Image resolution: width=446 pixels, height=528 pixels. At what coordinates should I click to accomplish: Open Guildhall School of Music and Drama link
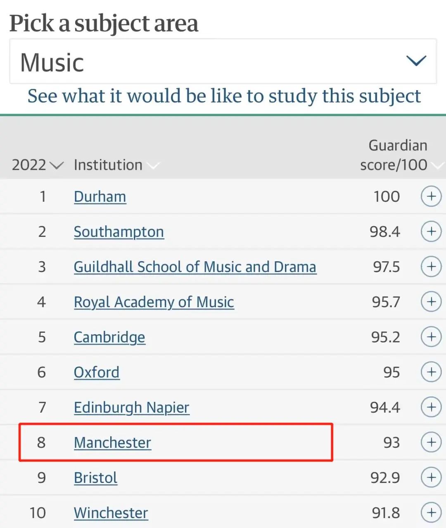[195, 267]
